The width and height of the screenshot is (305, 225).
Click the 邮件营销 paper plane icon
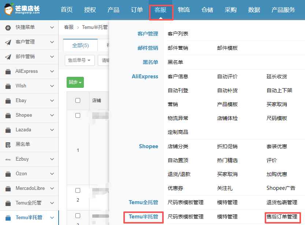(x=8, y=57)
